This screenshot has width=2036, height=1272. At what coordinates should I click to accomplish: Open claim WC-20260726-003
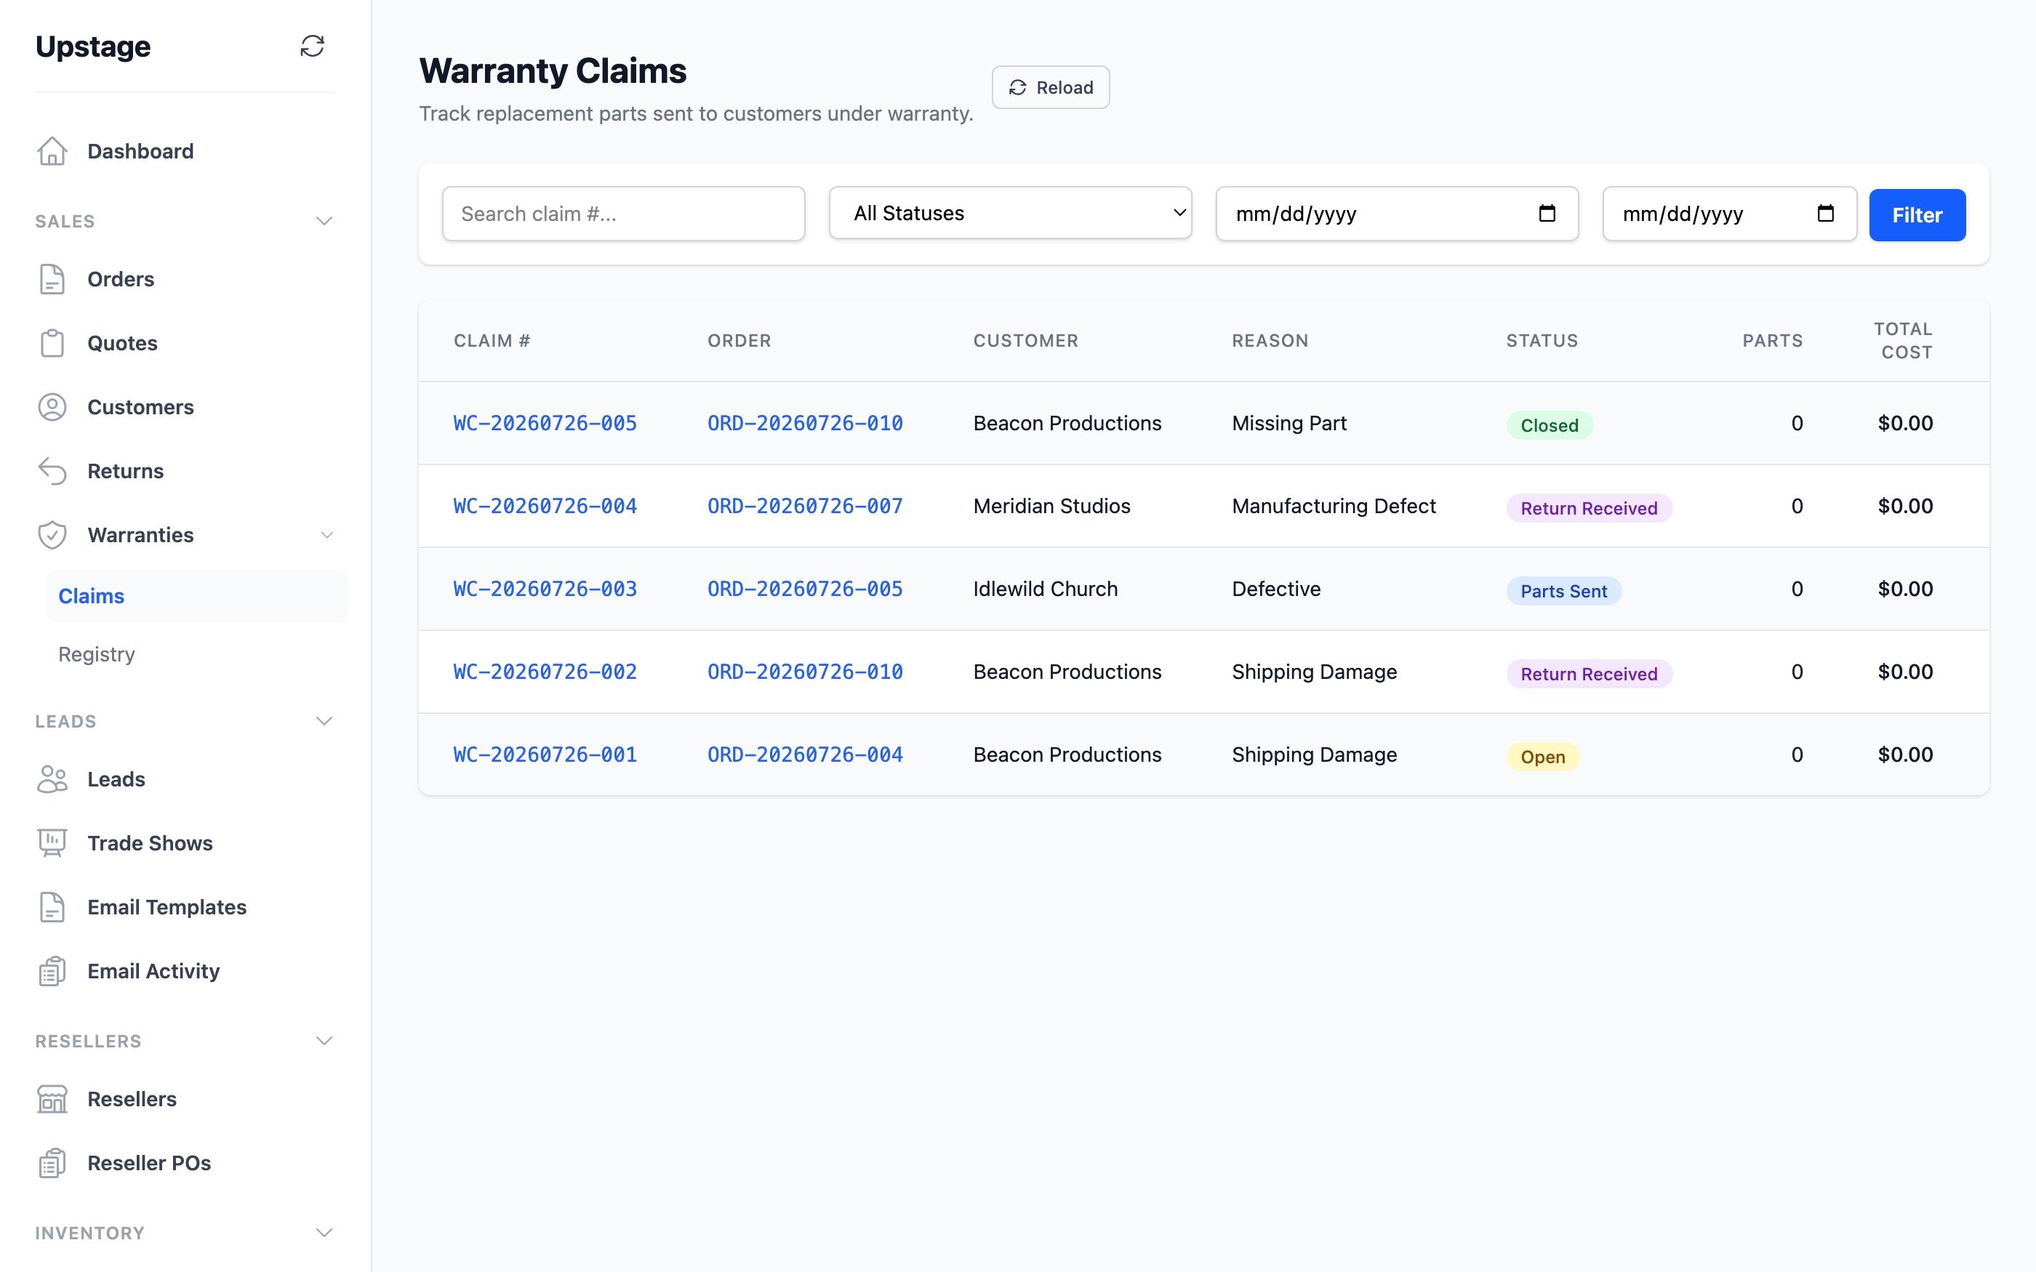(545, 589)
